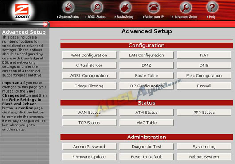Open Misc Configuration

[204, 76]
